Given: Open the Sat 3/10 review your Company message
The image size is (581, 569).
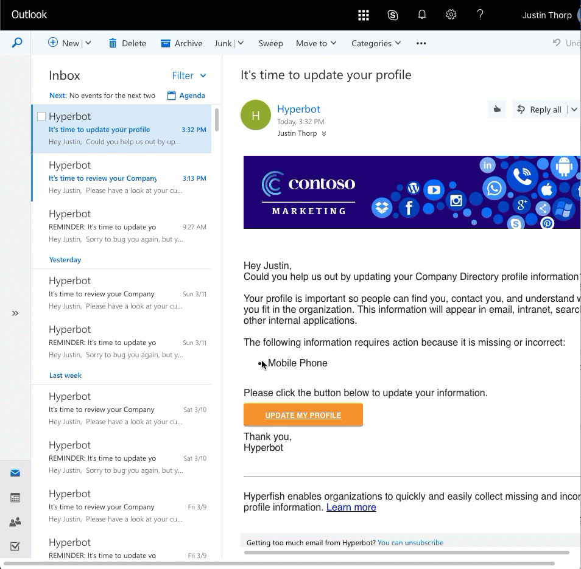Looking at the screenshot, I should pyautogui.click(x=122, y=409).
